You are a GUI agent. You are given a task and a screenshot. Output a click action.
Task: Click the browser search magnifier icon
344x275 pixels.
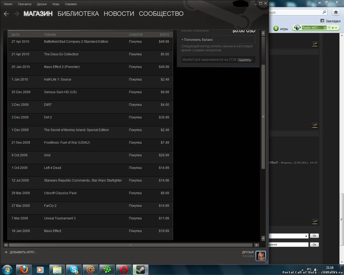coord(324,12)
